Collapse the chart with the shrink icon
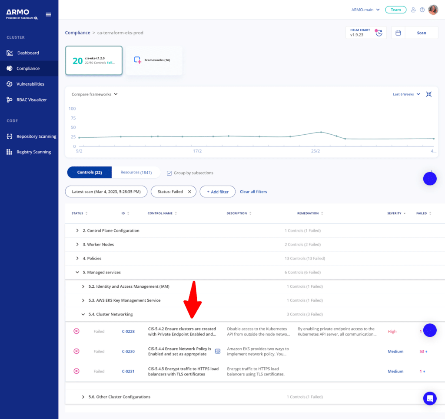The image size is (445, 419). click(x=428, y=94)
